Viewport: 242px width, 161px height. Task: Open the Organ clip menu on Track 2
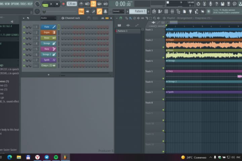click(x=167, y=40)
